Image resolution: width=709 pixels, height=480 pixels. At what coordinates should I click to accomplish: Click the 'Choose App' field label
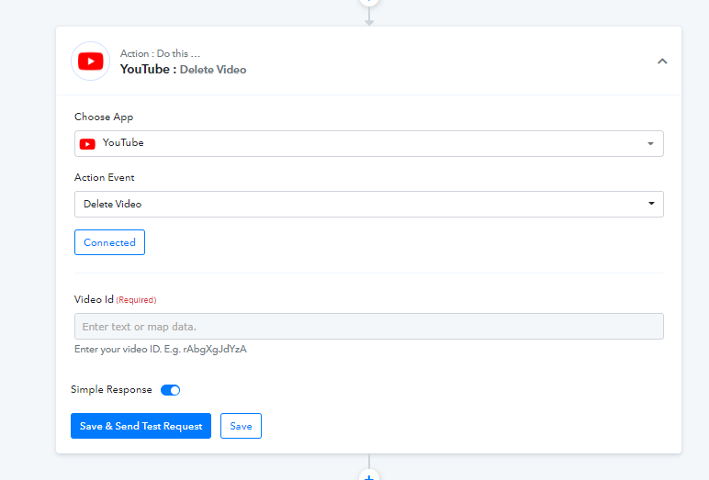(x=104, y=117)
